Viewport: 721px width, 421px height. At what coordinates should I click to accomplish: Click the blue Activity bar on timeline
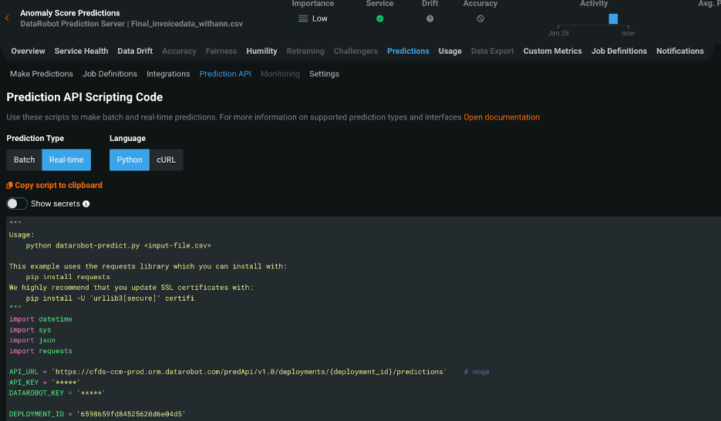tap(613, 19)
